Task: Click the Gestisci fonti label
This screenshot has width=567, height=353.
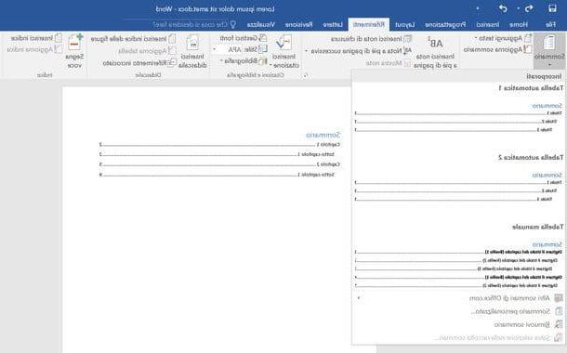Action: coord(239,38)
